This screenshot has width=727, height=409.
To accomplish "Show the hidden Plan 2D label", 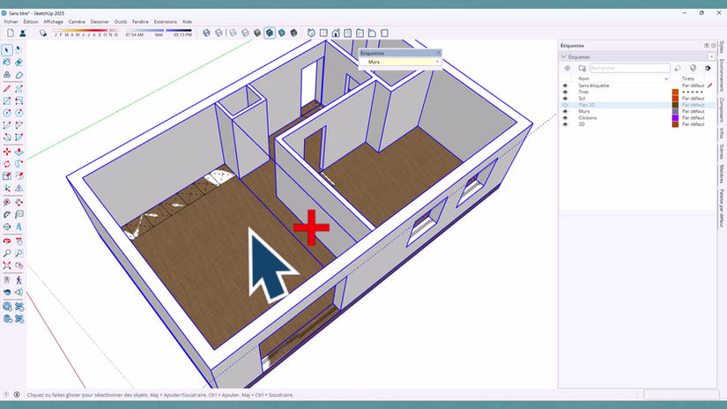I will [x=565, y=105].
